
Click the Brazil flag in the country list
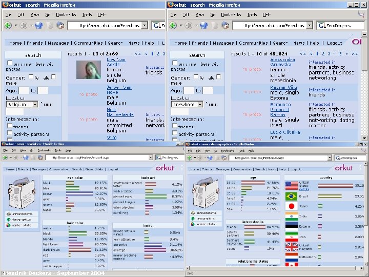point(291,196)
